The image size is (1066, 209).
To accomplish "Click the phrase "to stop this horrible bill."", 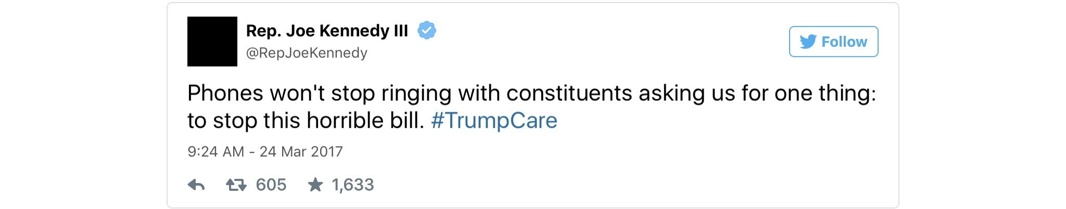I will click(x=306, y=121).
